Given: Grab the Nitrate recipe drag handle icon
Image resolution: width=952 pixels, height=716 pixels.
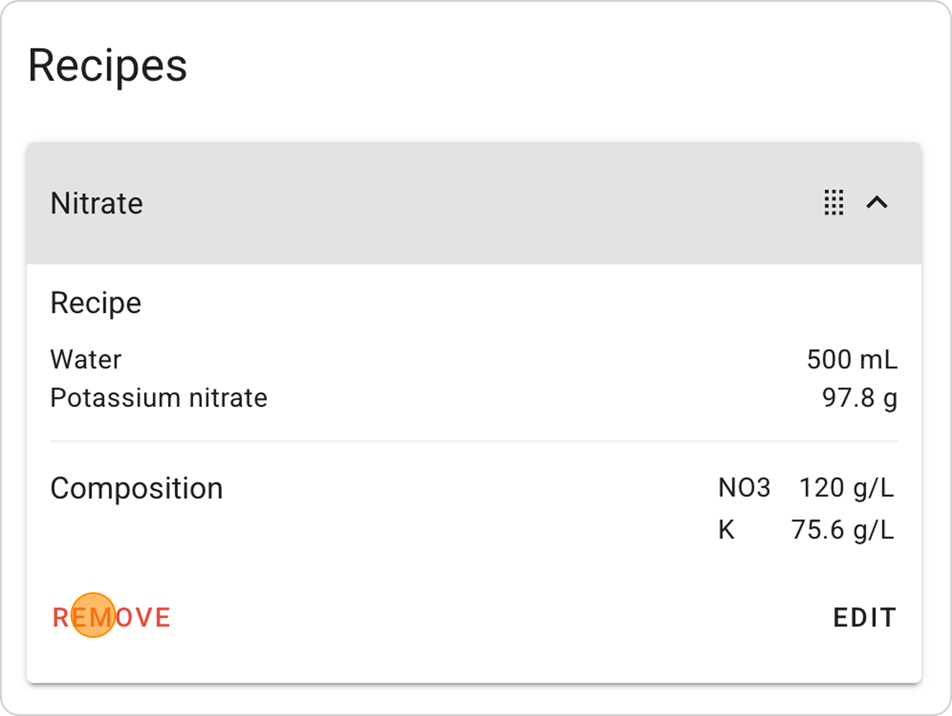Looking at the screenshot, I should click(833, 203).
